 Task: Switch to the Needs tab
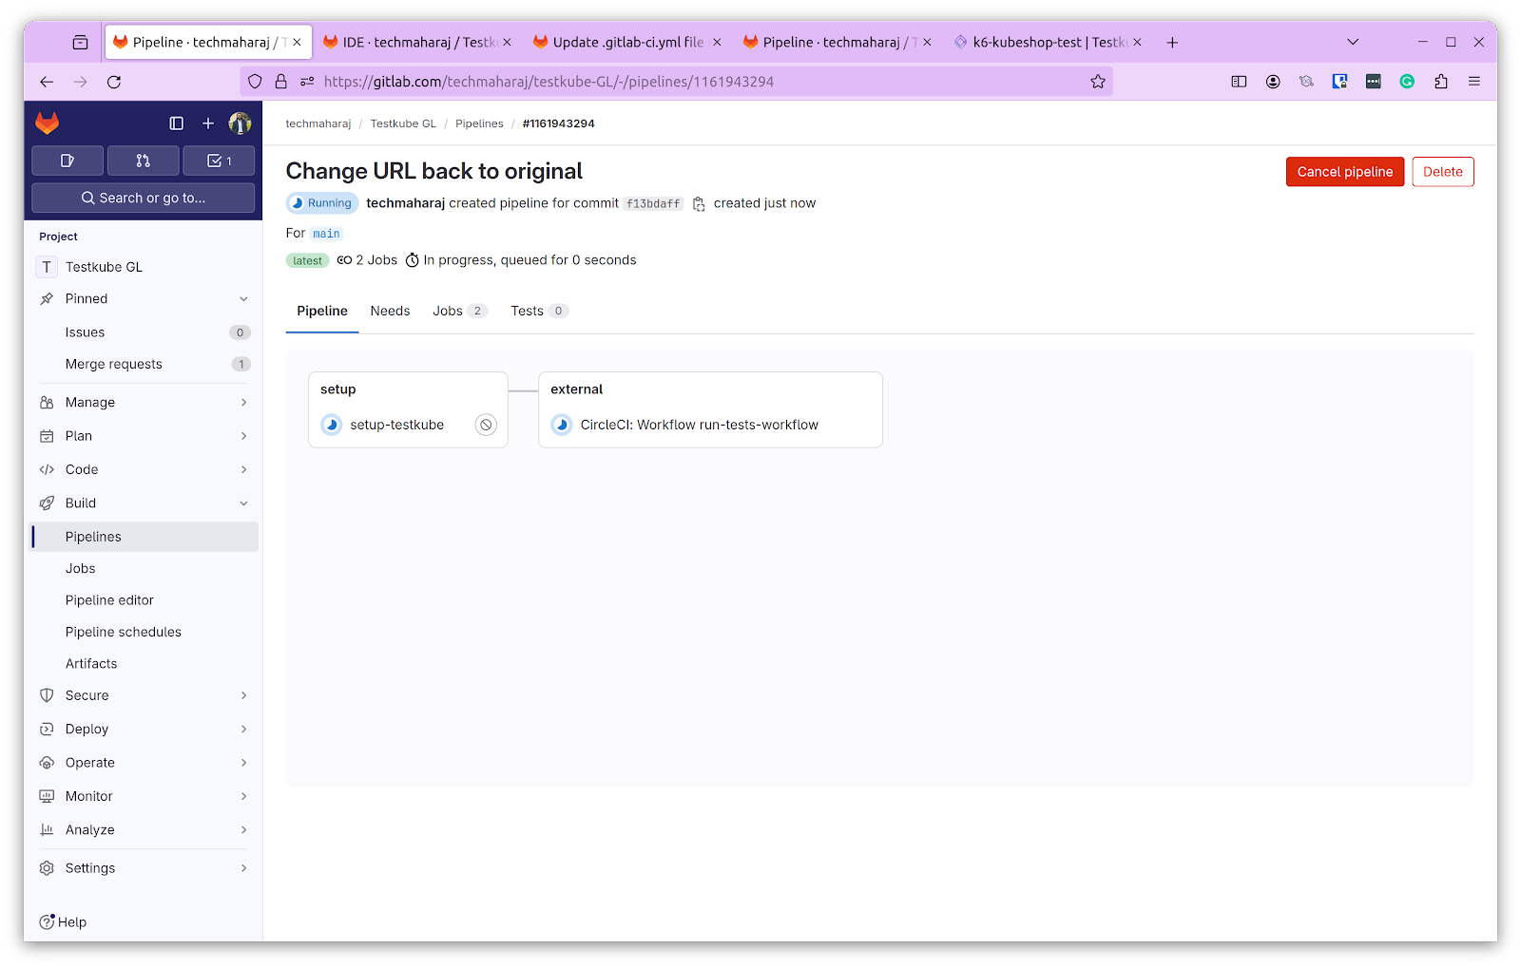tap(390, 311)
